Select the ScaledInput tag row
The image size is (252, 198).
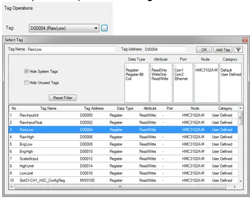(x=123, y=159)
